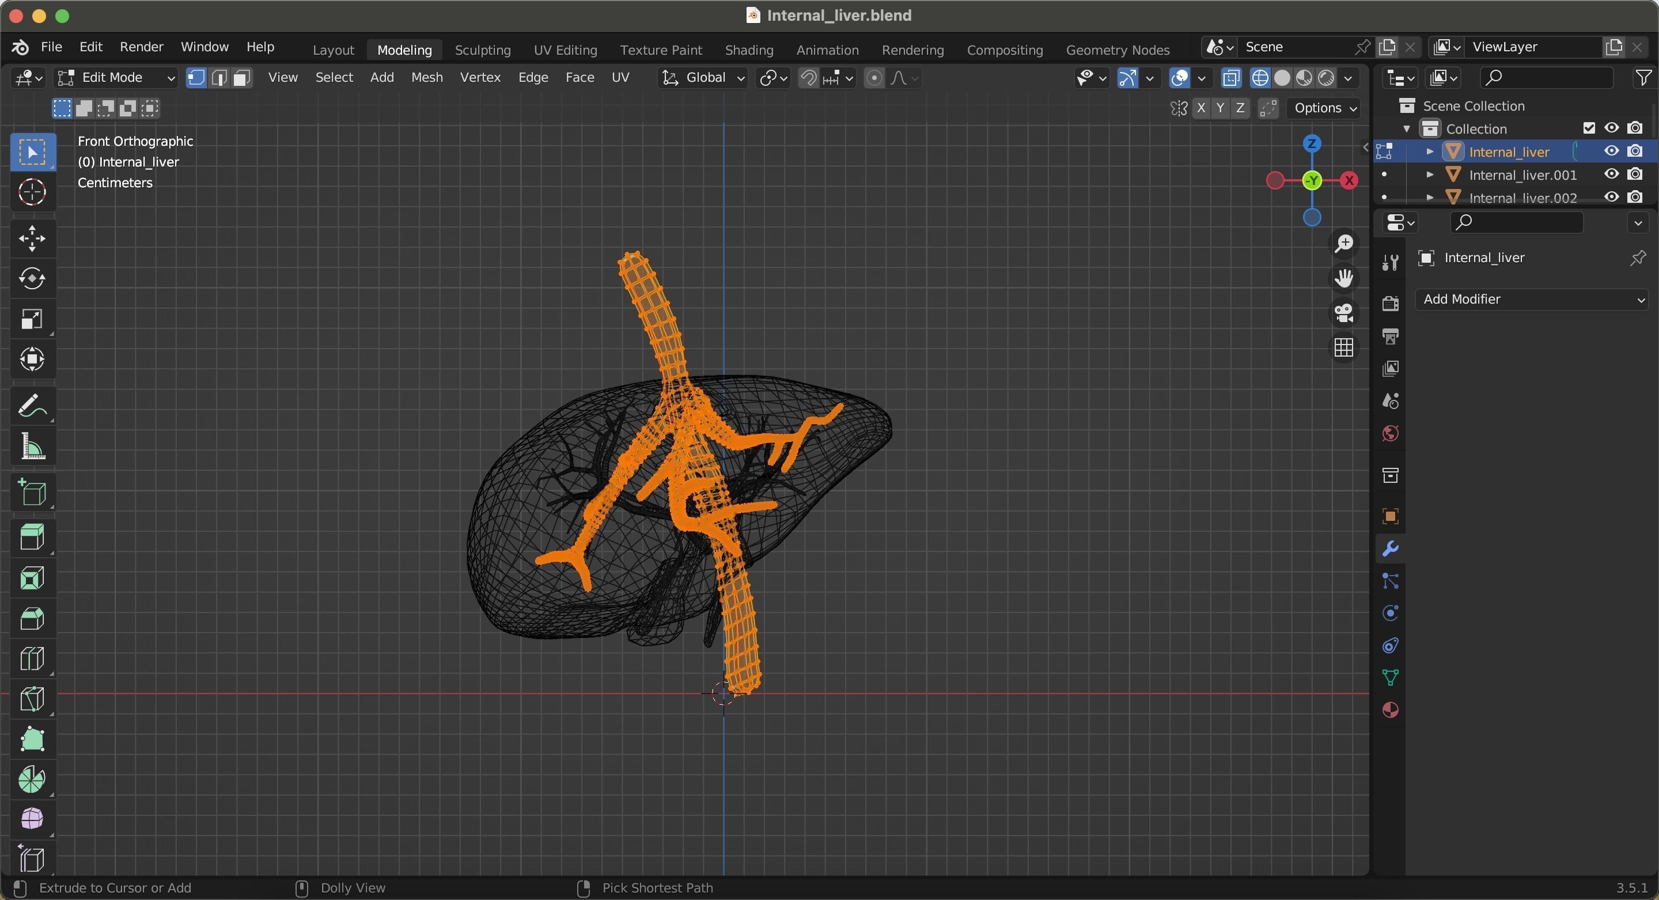1659x900 pixels.
Task: Activate the 3D Cursor tool
Action: (x=32, y=192)
